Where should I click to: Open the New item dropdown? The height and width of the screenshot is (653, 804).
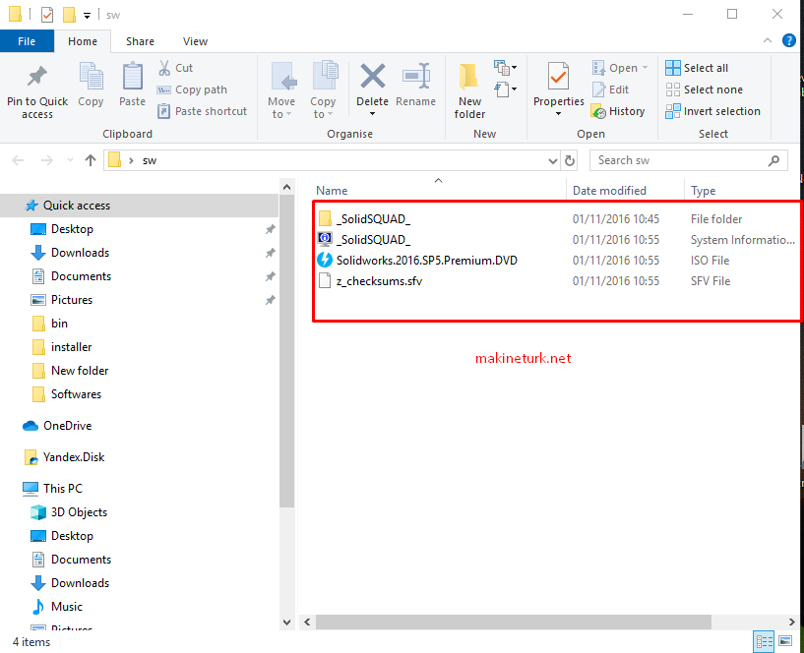click(505, 67)
